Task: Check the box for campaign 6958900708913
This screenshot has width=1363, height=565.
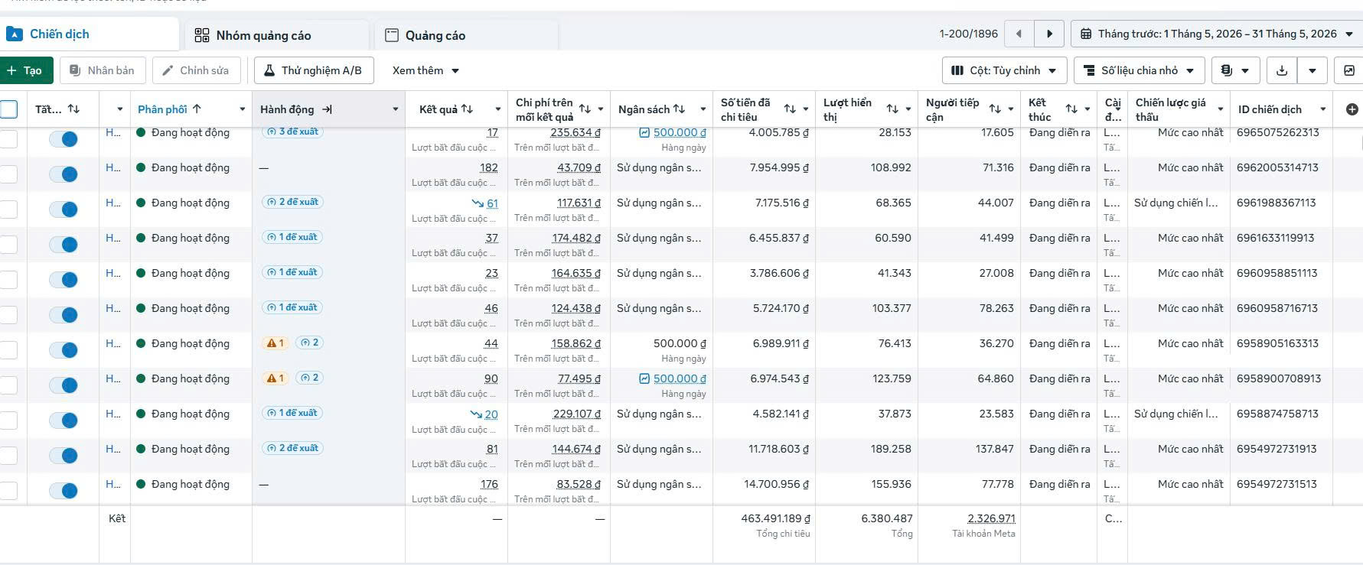Action: pos(8,385)
